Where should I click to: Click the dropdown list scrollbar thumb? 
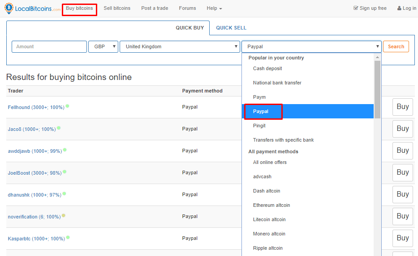(377, 90)
